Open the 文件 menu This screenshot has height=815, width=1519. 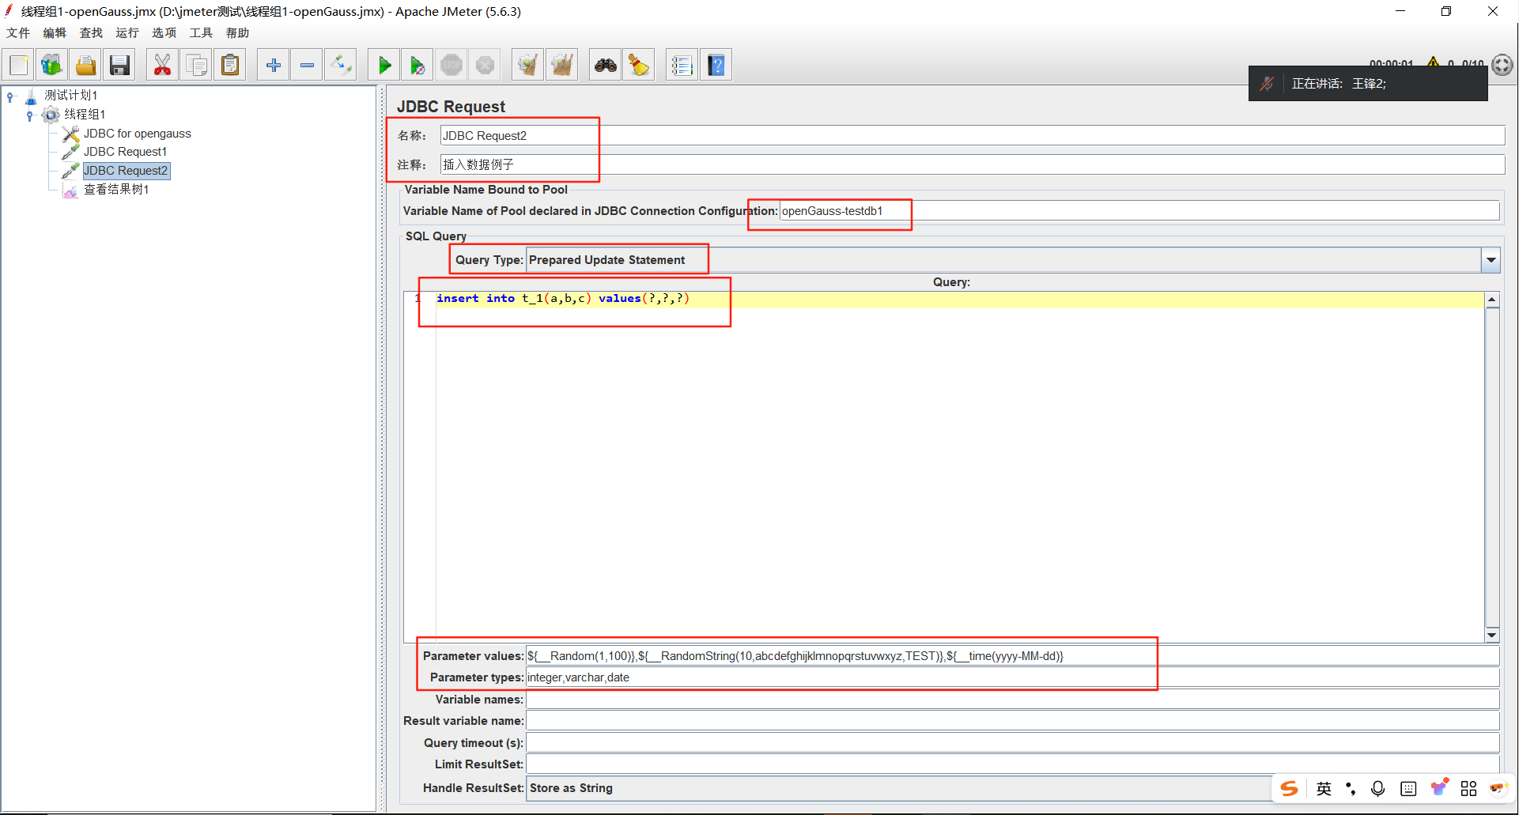tap(18, 33)
